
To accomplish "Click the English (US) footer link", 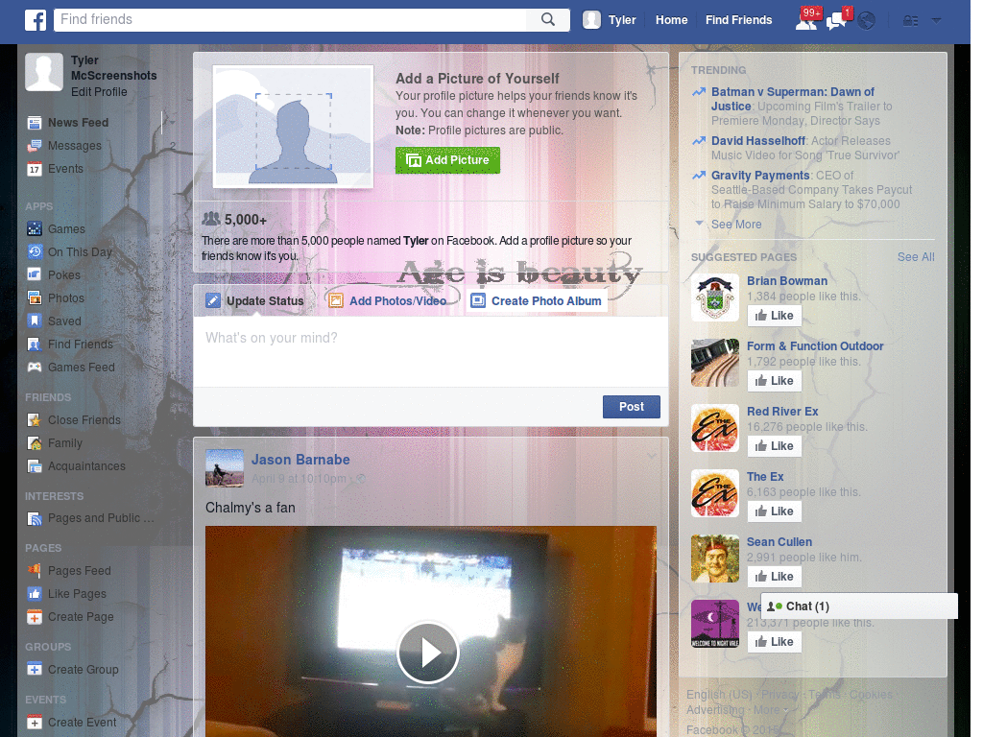I will pos(718,695).
